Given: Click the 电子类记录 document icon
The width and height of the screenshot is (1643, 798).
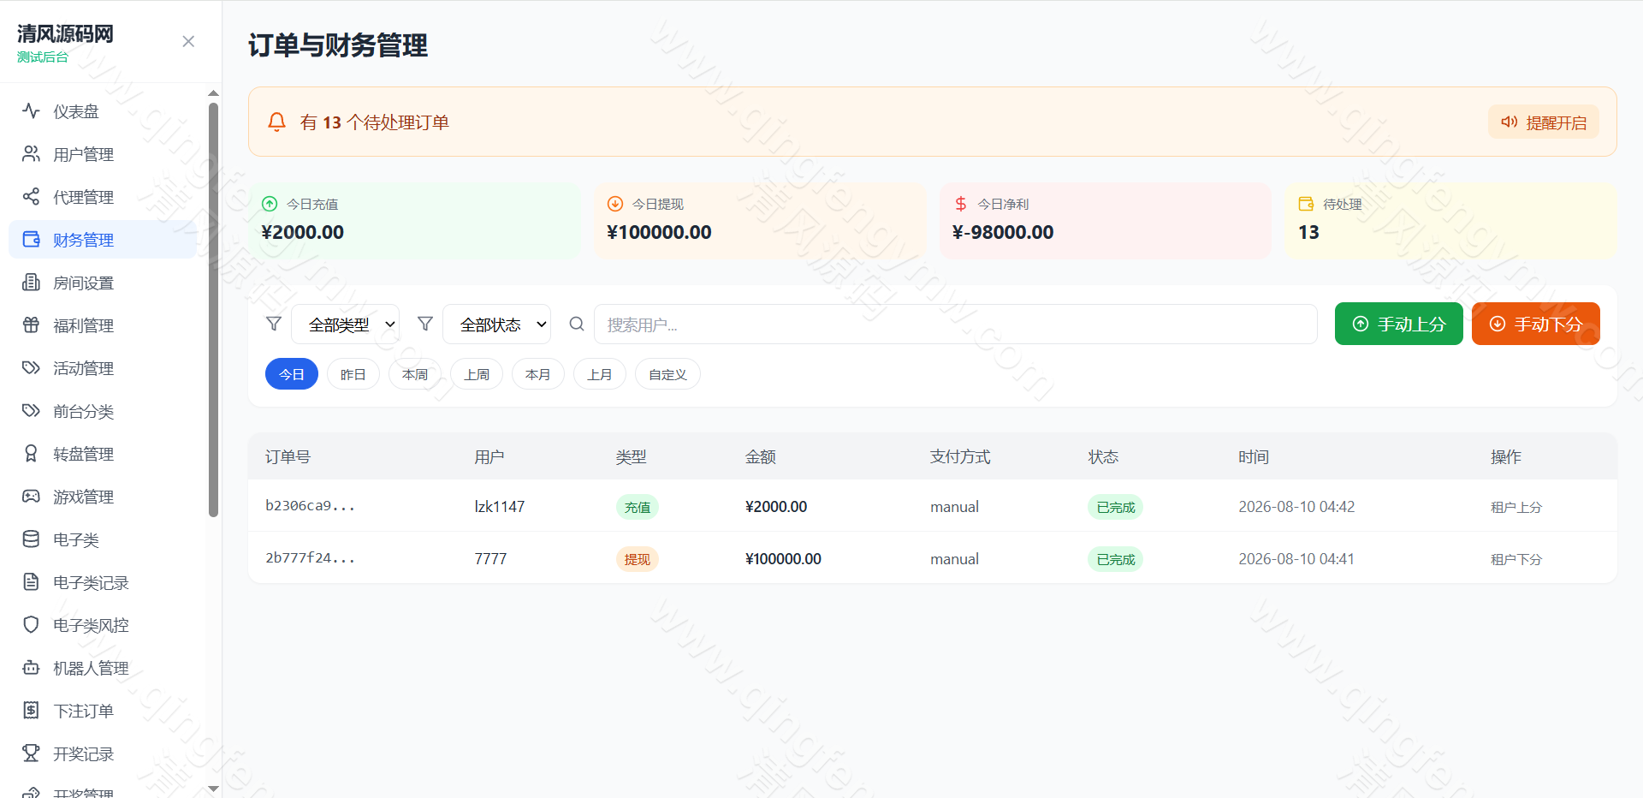Looking at the screenshot, I should tap(31, 581).
